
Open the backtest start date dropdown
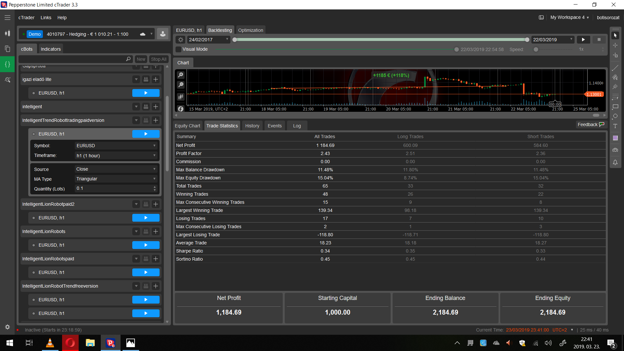click(227, 39)
